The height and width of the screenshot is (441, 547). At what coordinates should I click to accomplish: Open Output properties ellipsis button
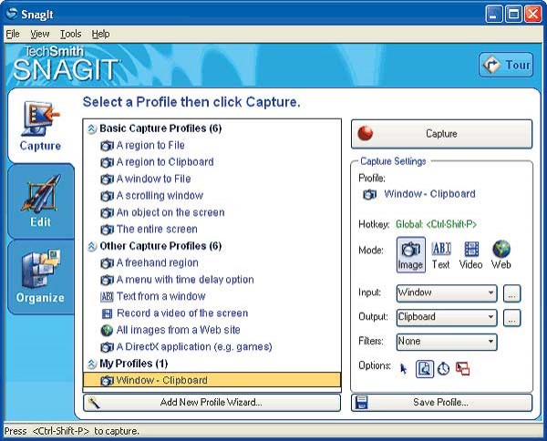(x=511, y=318)
